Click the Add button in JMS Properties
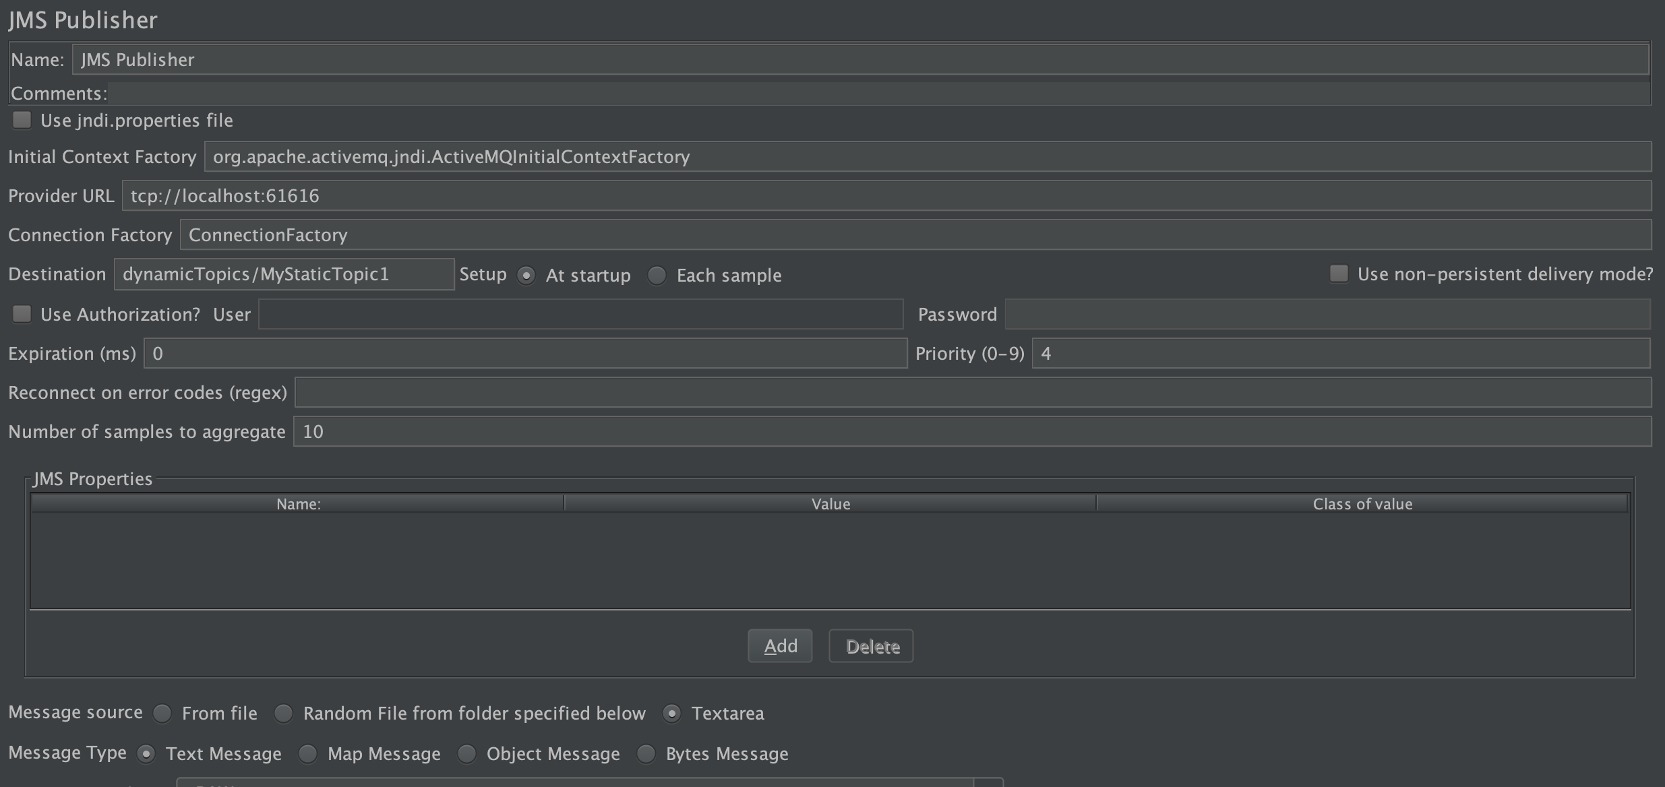The width and height of the screenshot is (1665, 787). coord(781,645)
